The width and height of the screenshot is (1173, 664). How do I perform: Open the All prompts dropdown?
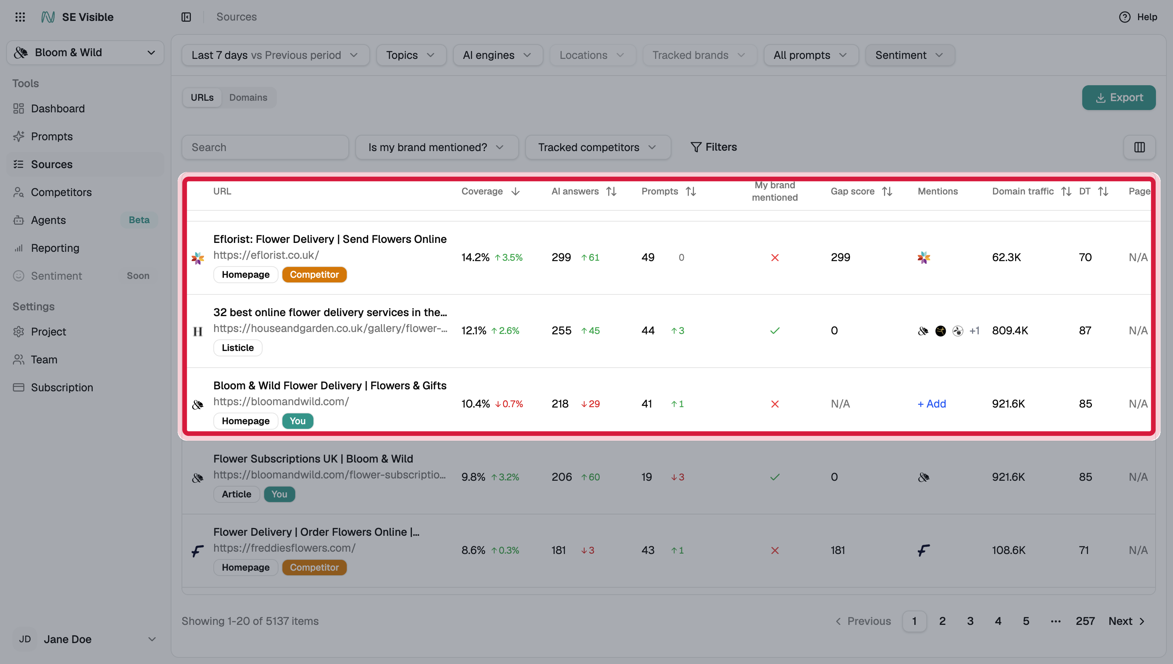[x=811, y=55]
